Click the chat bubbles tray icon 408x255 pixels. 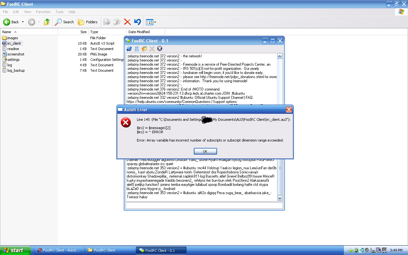click(x=350, y=250)
